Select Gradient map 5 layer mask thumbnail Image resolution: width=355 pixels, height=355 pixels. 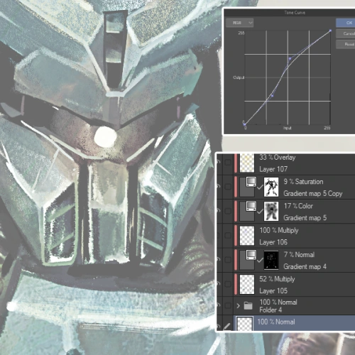(271, 211)
